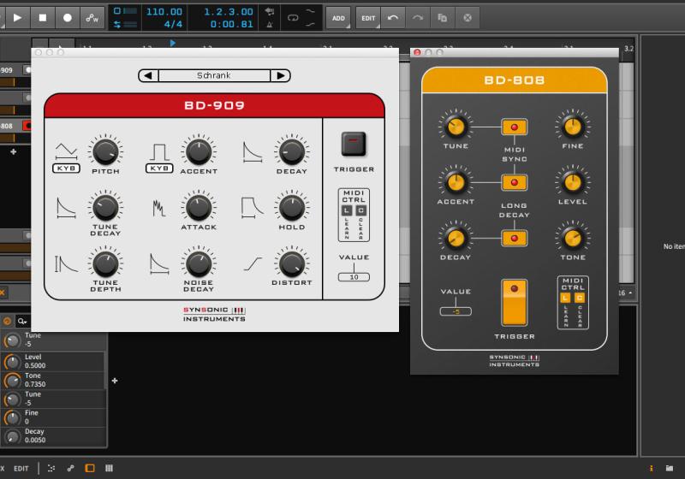Click the BD-808 VALUE field showing -5
Image resolution: width=685 pixels, height=479 pixels.
click(456, 311)
